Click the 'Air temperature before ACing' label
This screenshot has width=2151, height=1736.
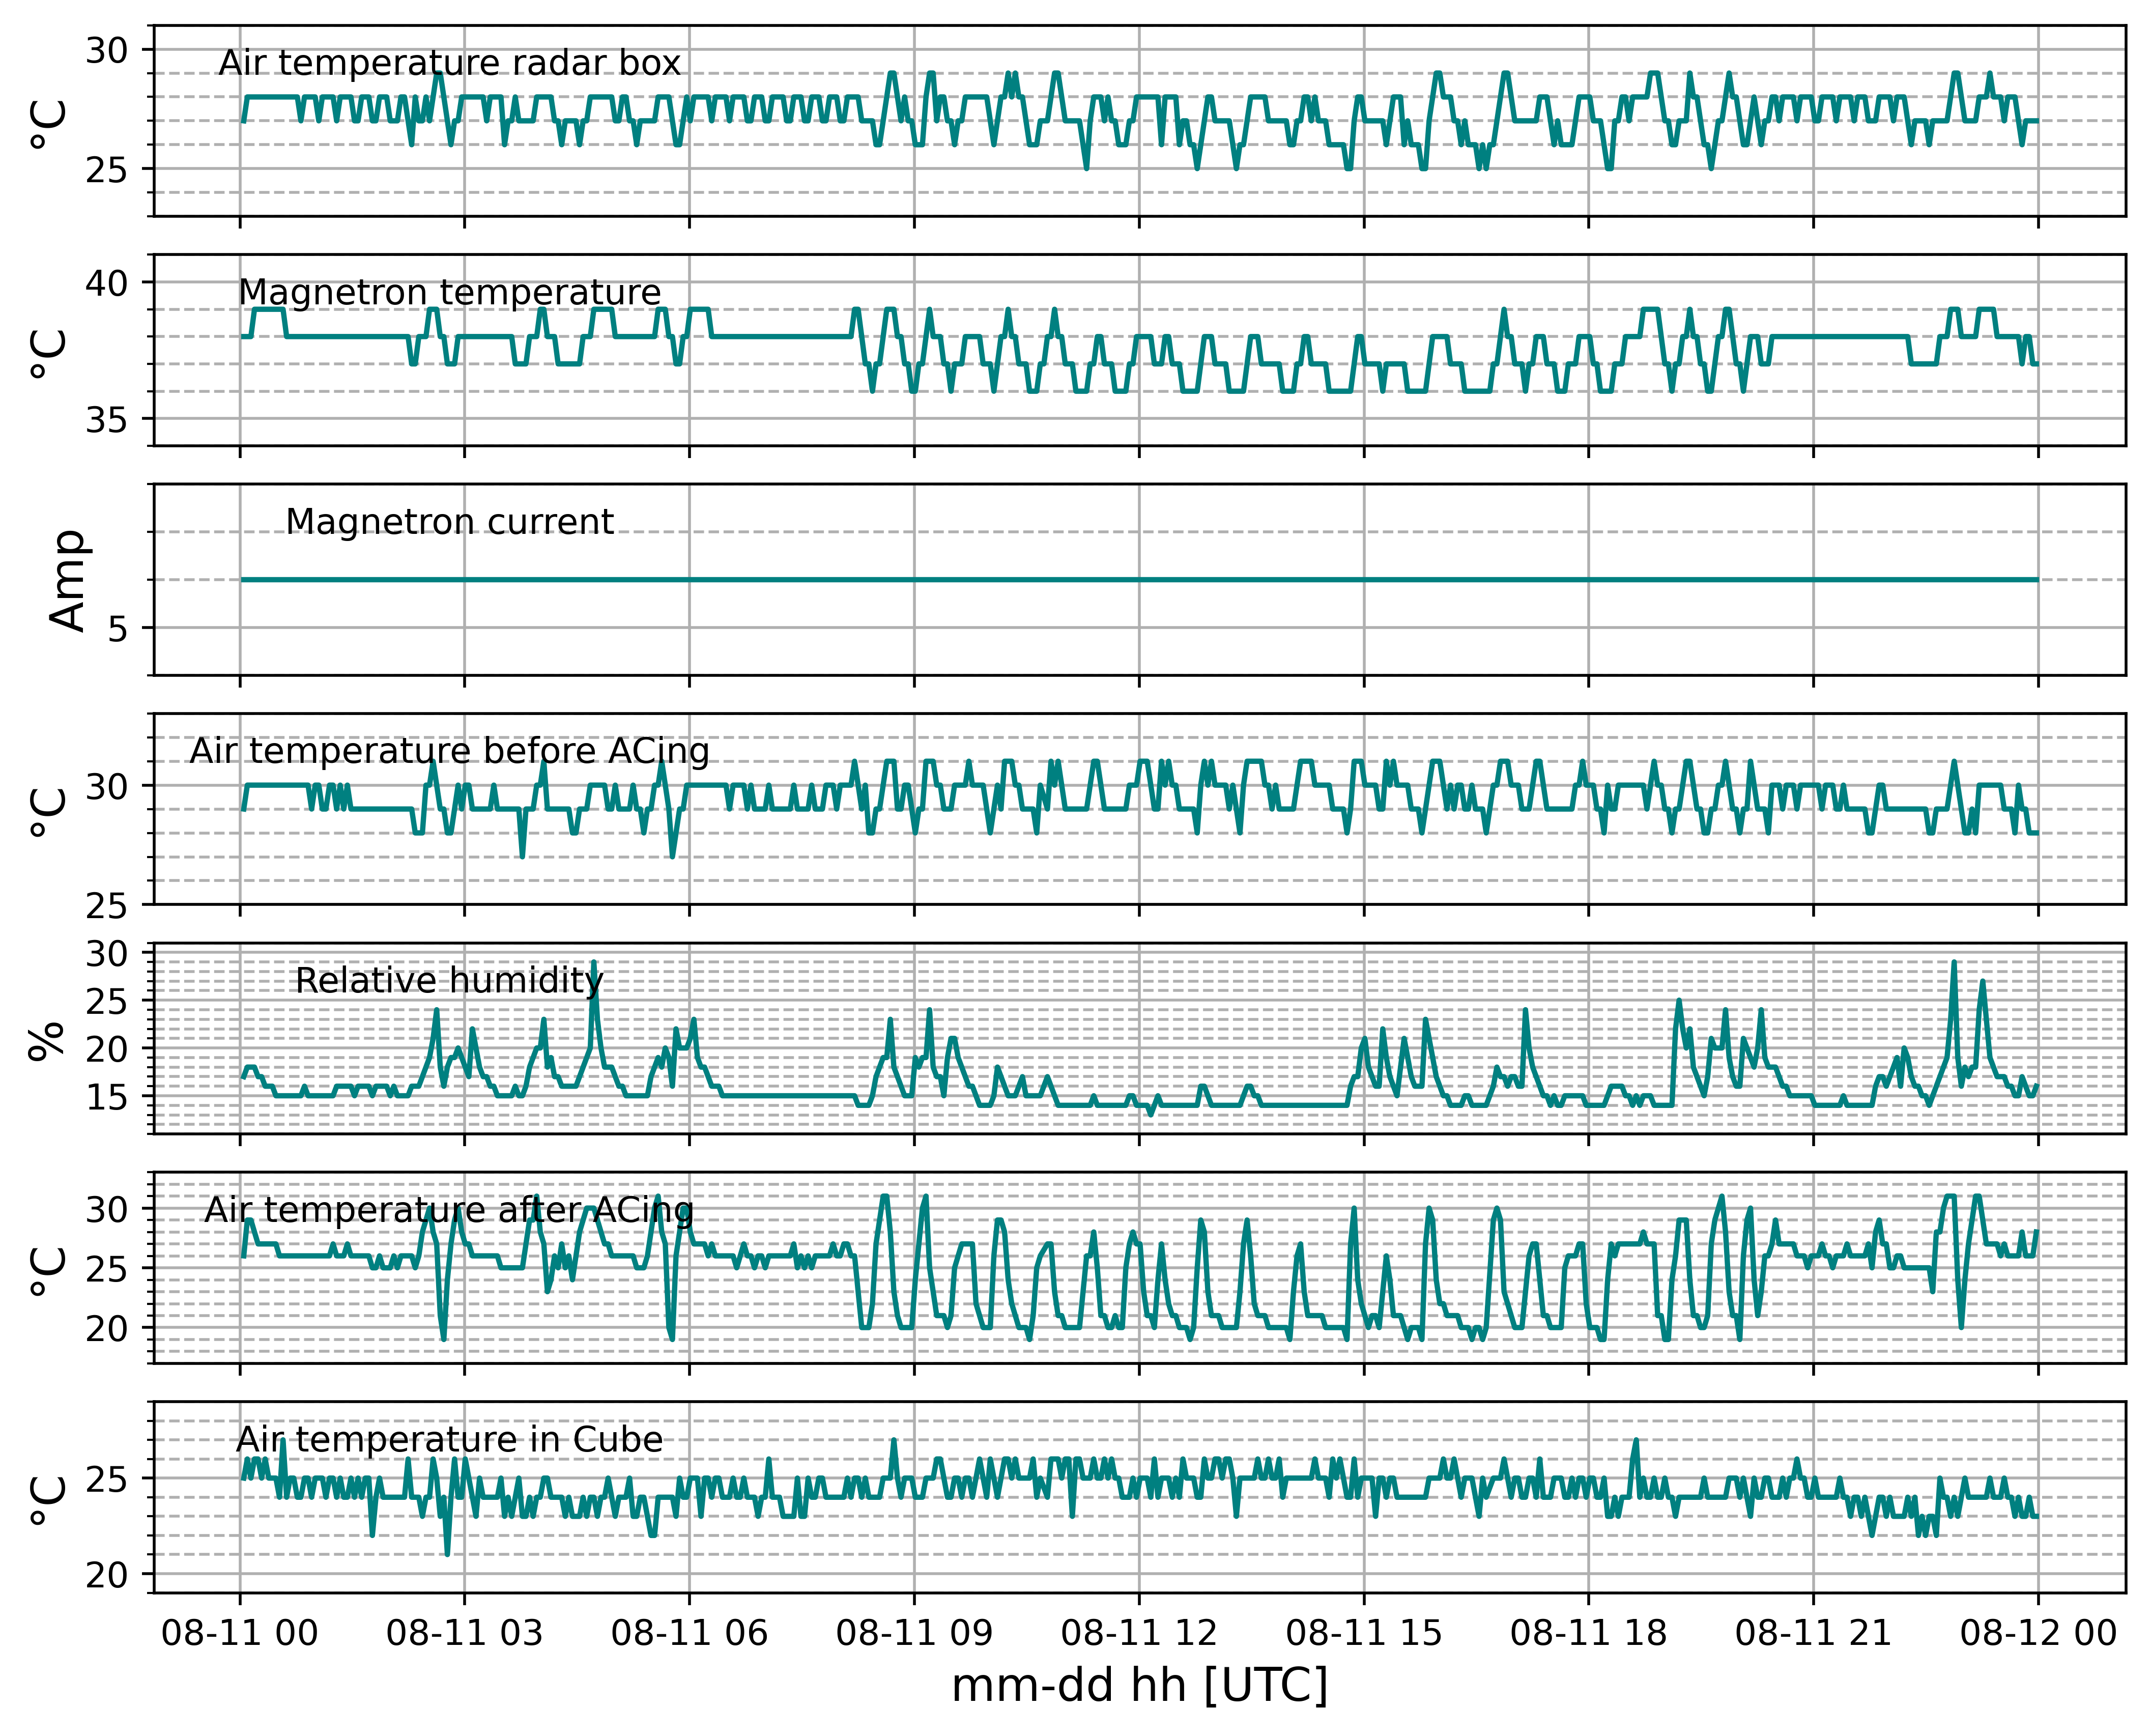click(449, 751)
